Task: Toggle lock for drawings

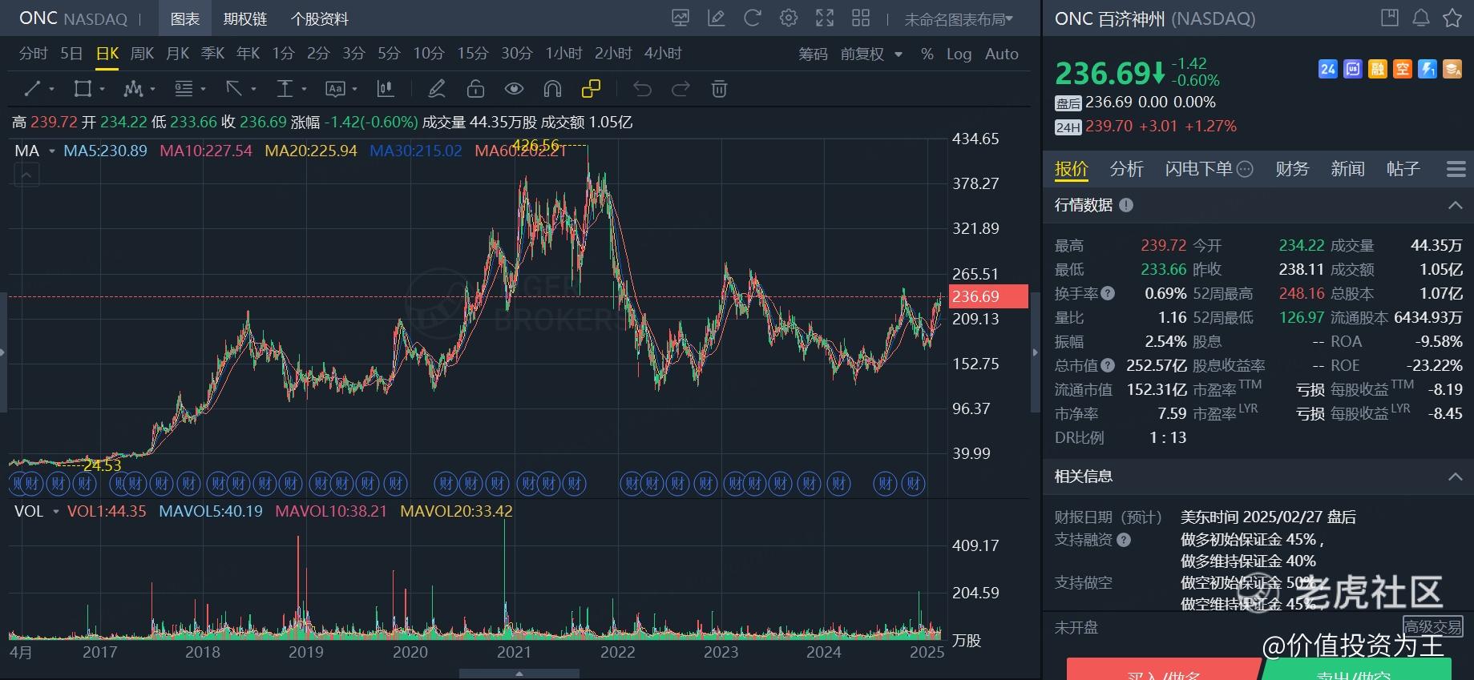Action: [x=475, y=89]
